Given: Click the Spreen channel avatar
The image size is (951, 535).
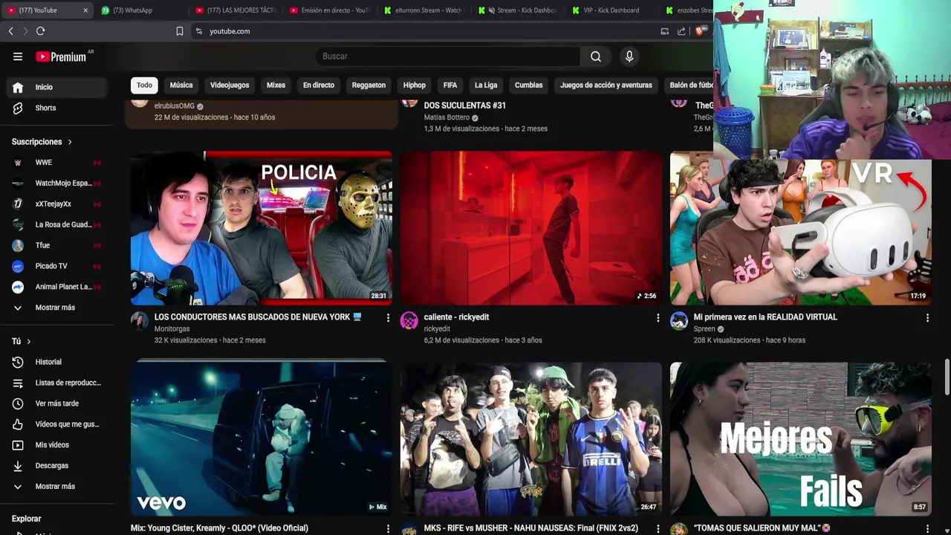Looking at the screenshot, I should [679, 320].
